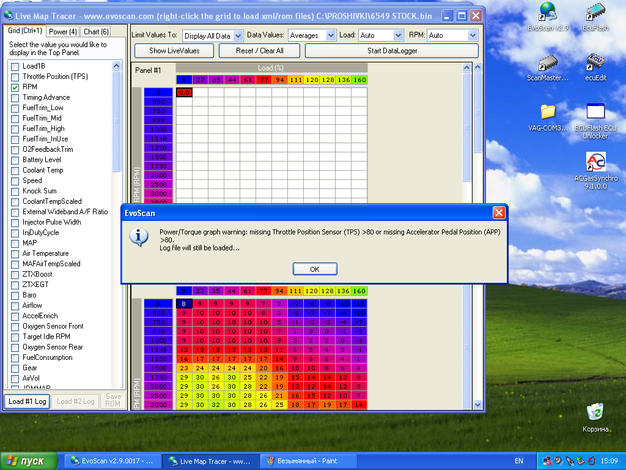Image resolution: width=626 pixels, height=470 pixels.
Task: Expand the Limit Values To dropdown
Action: pos(238,35)
